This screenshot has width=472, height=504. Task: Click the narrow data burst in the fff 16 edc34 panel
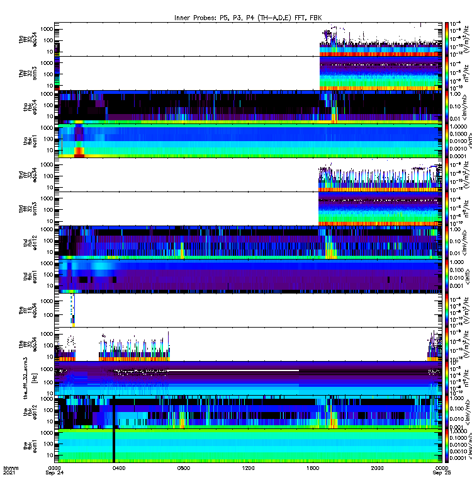point(73,311)
